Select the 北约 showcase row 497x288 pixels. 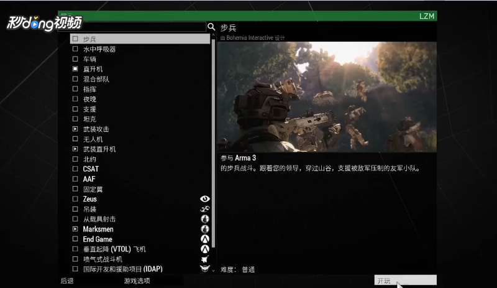140,159
